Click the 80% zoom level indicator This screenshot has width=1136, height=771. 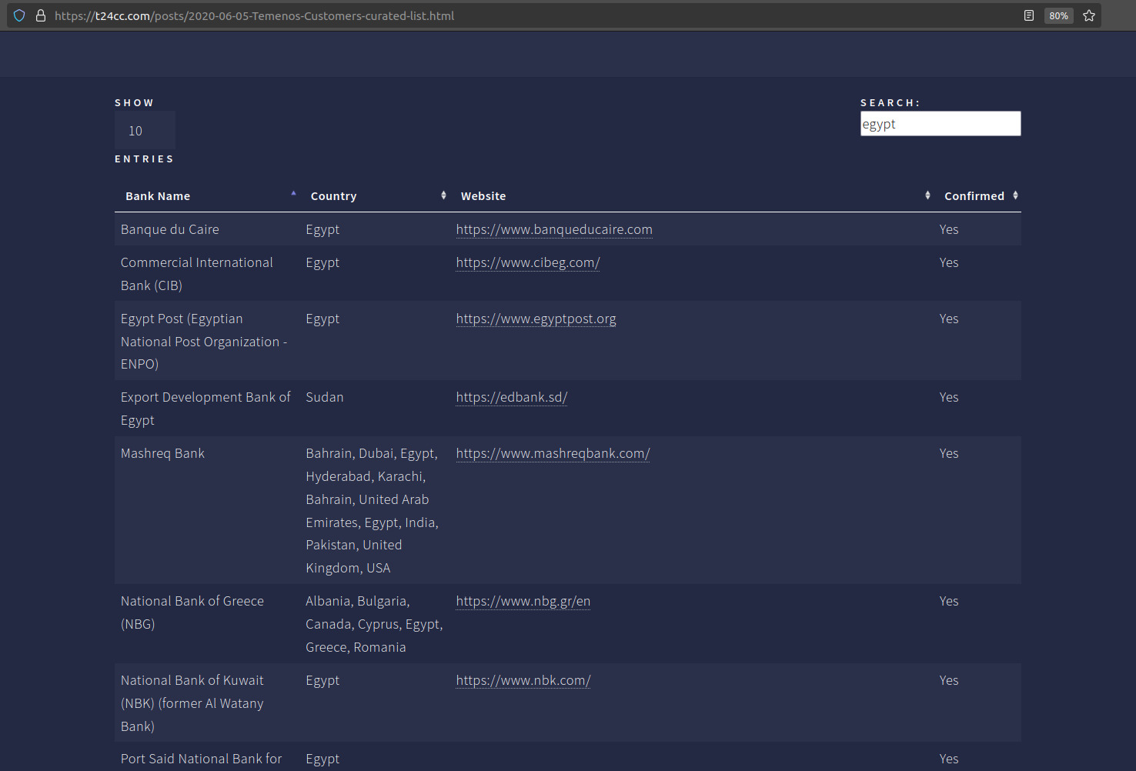tap(1058, 15)
